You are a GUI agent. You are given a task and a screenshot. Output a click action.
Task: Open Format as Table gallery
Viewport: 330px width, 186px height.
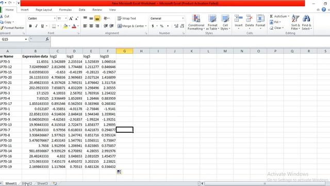point(212,22)
